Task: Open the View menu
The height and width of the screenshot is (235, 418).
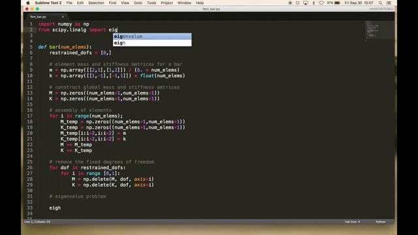Action: point(125,3)
